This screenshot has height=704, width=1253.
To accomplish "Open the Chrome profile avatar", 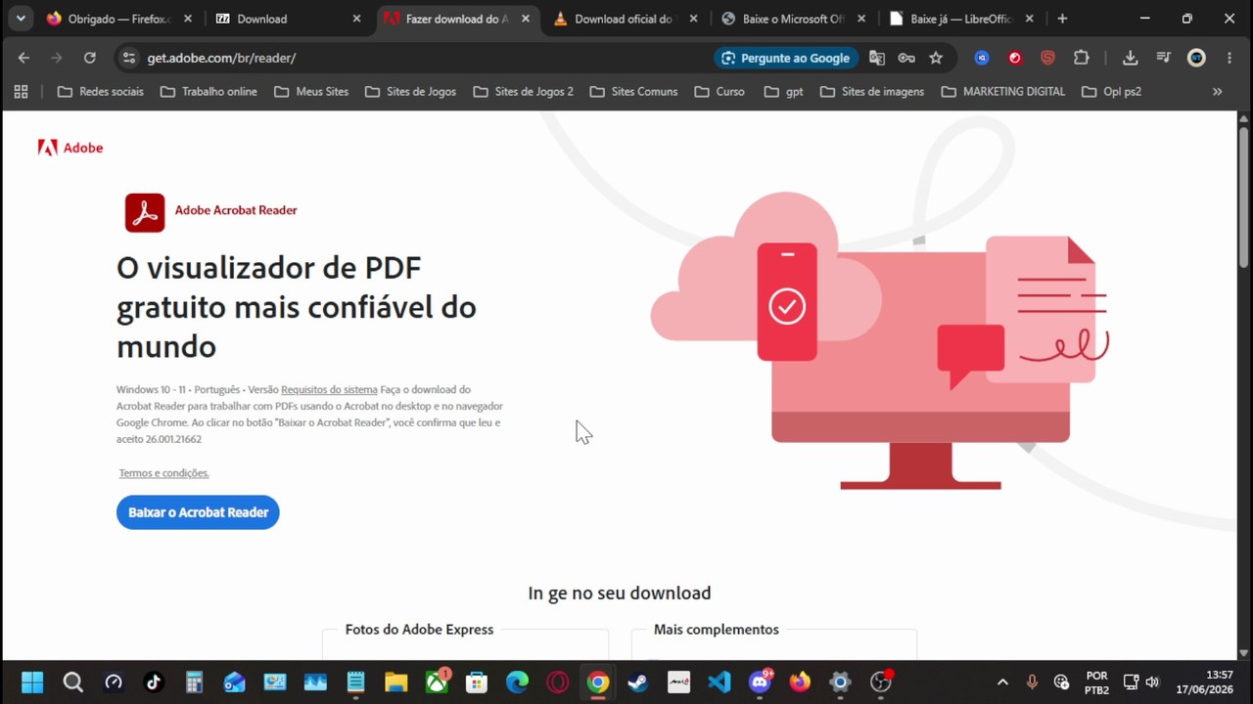I will [x=1196, y=58].
